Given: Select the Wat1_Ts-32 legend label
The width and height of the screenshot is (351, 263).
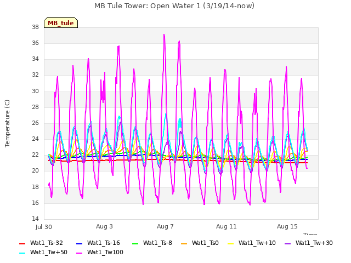Looking at the screenshot, I should pyautogui.click(x=47, y=243).
